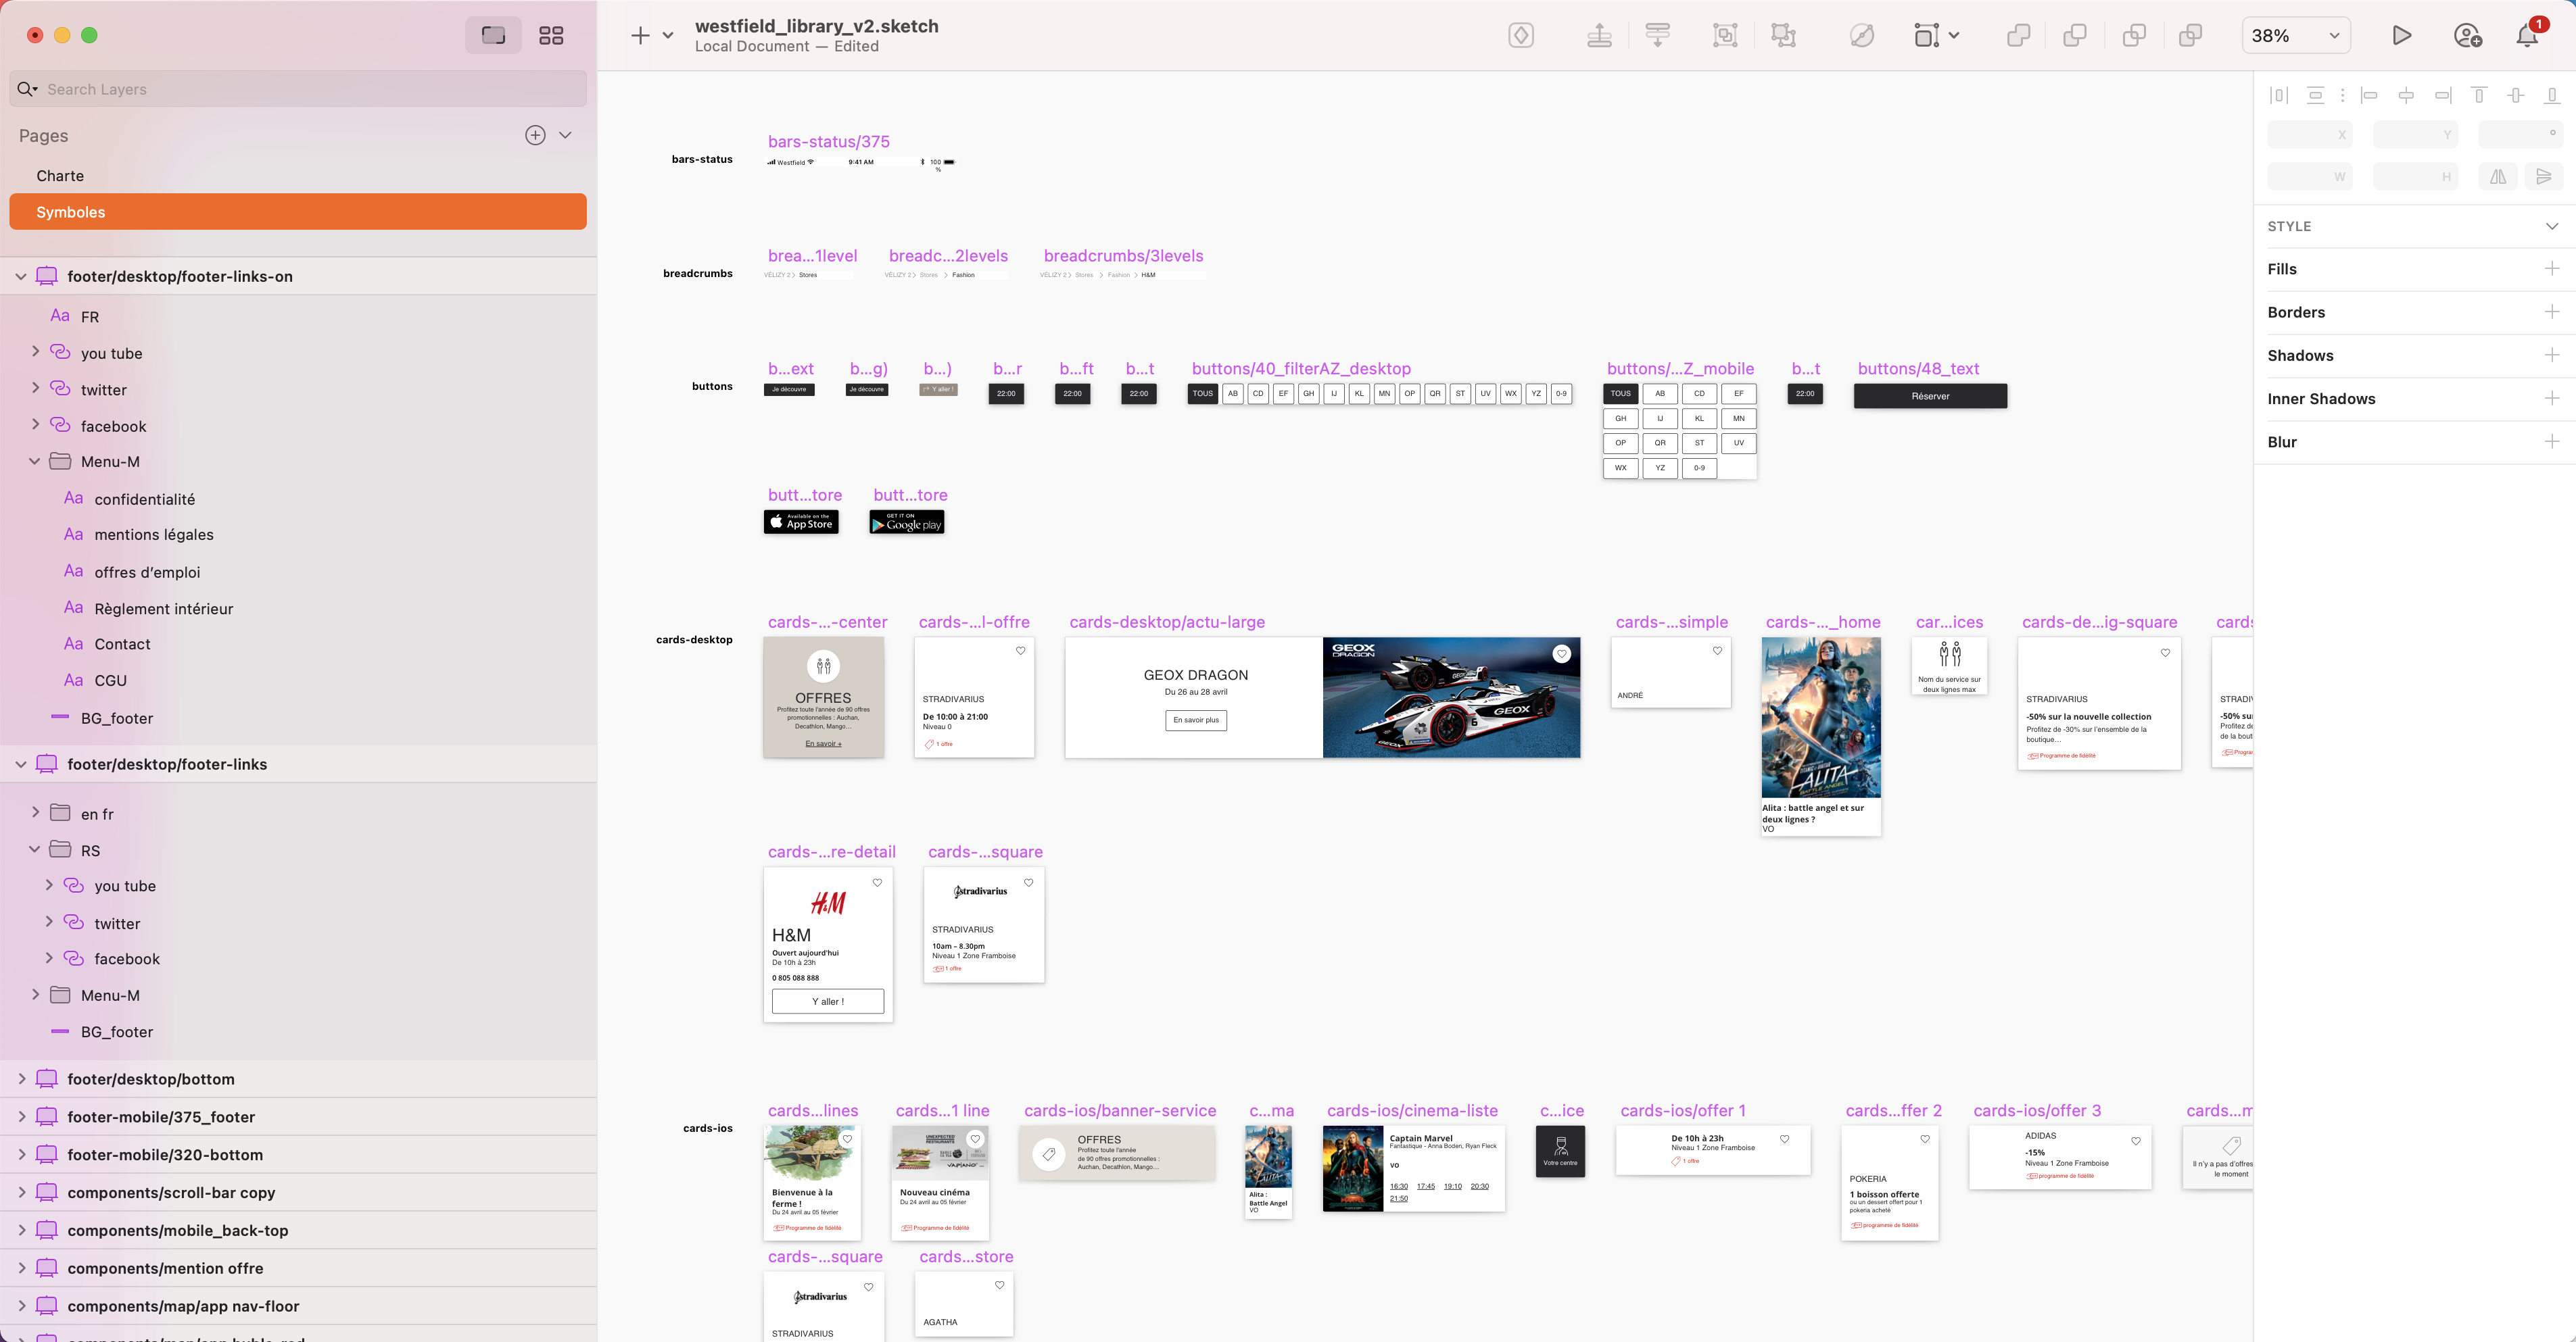Select the App Store button symbol

pyautogui.click(x=801, y=522)
